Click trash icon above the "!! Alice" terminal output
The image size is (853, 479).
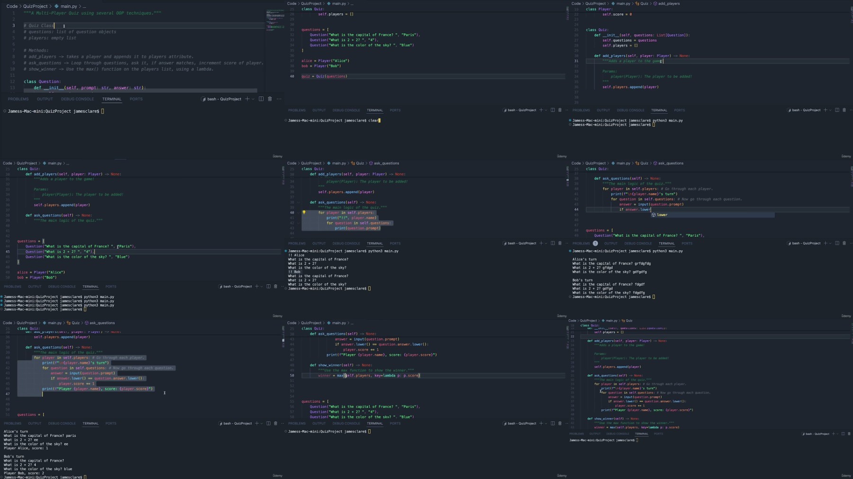point(560,244)
